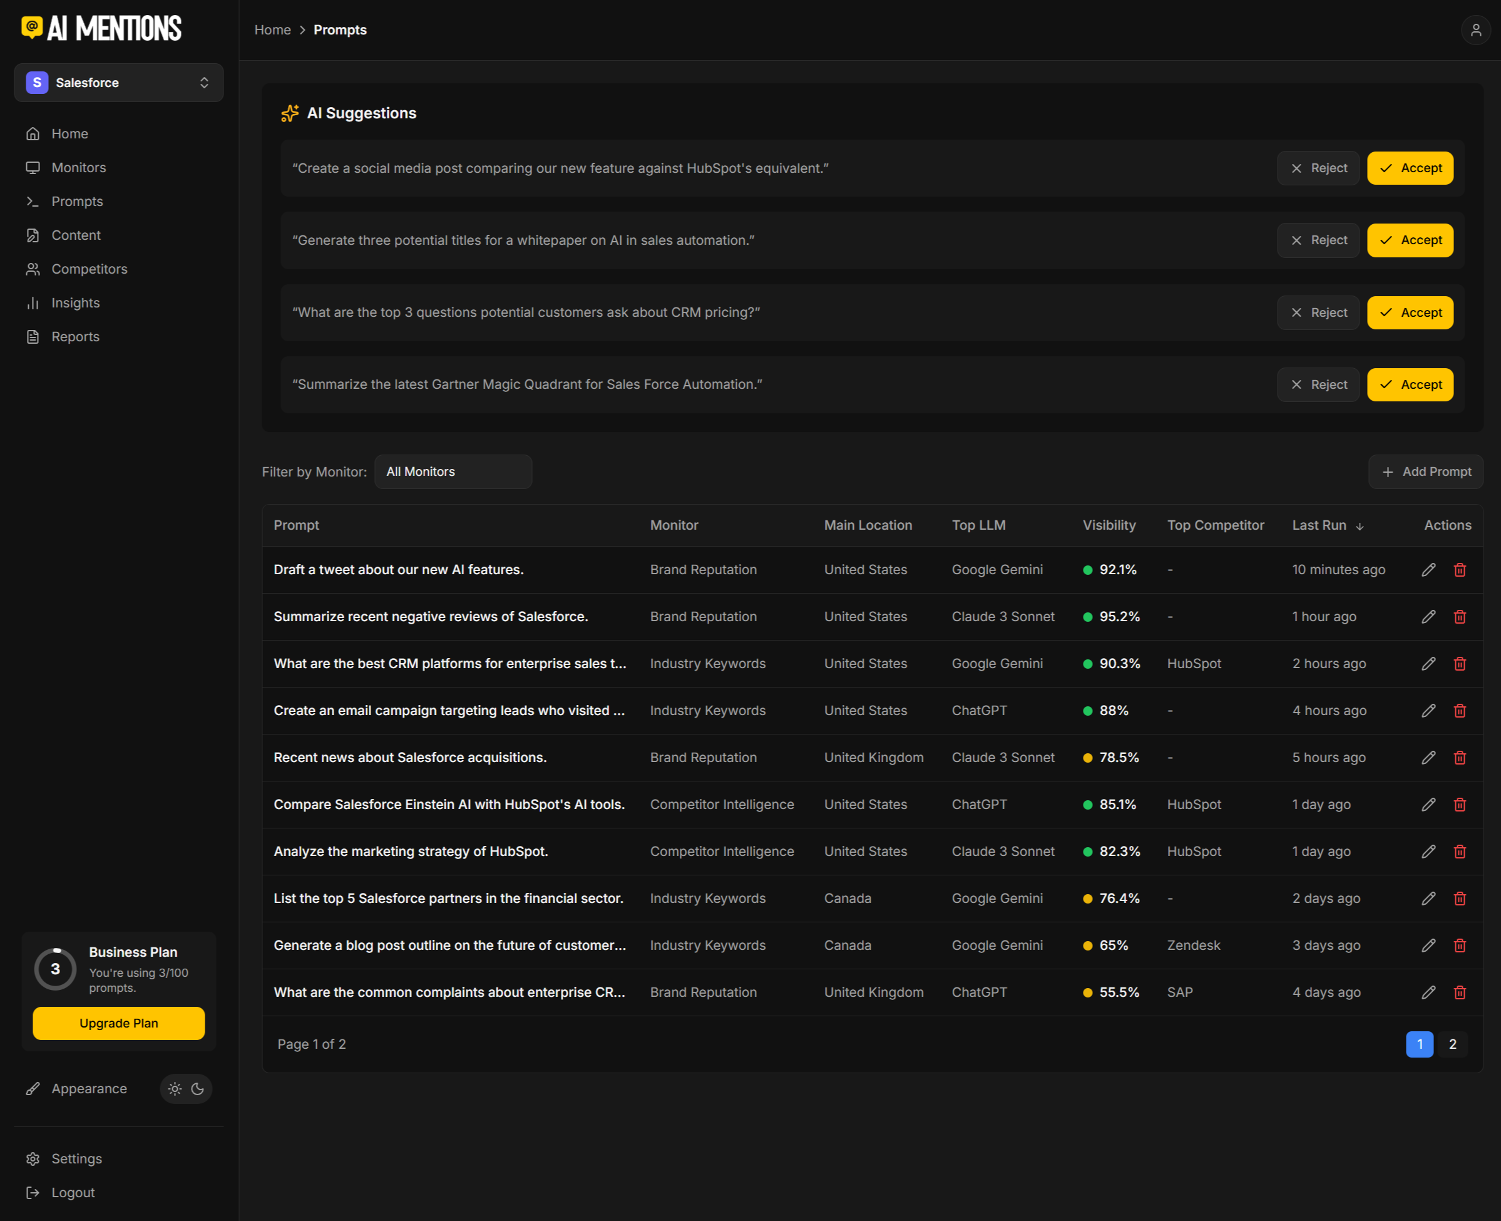Image resolution: width=1501 pixels, height=1221 pixels.
Task: Click the prompt usage progress ring
Action: click(56, 969)
